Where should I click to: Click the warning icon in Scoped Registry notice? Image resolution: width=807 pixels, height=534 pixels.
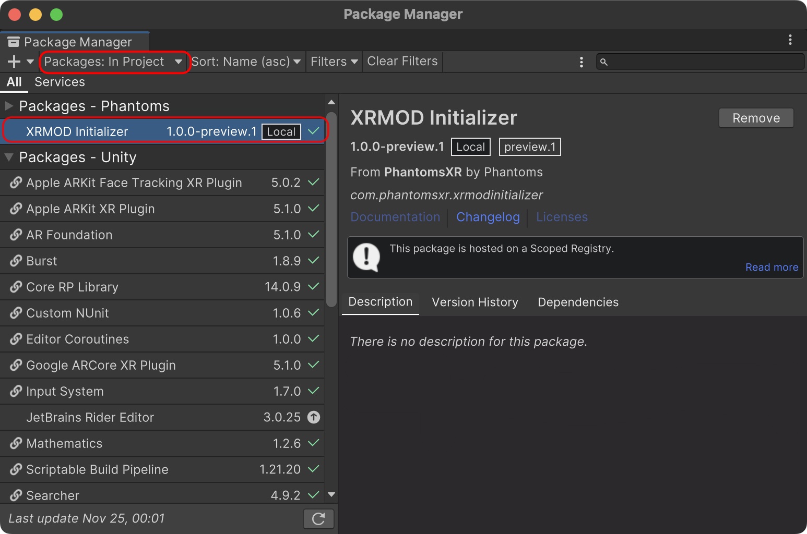click(x=366, y=258)
